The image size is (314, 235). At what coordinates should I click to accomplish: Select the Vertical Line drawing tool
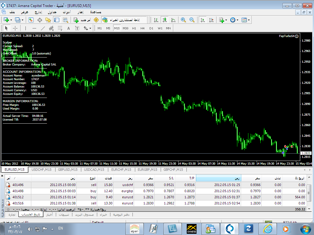(x=25, y=28)
